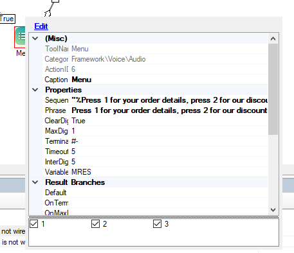Click the Terminator value #-
294x253 pixels.
[169, 141]
